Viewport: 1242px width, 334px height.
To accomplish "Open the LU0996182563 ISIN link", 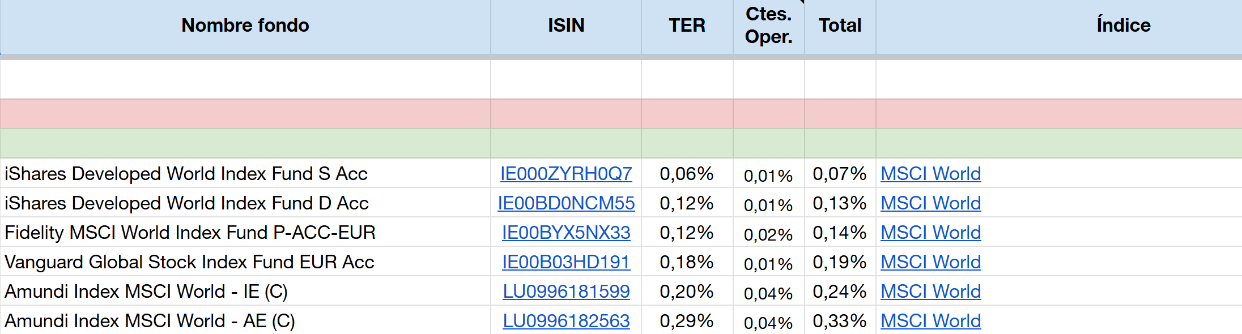I will 565,321.
